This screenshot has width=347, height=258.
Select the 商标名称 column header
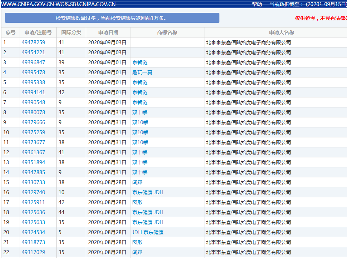click(x=167, y=32)
